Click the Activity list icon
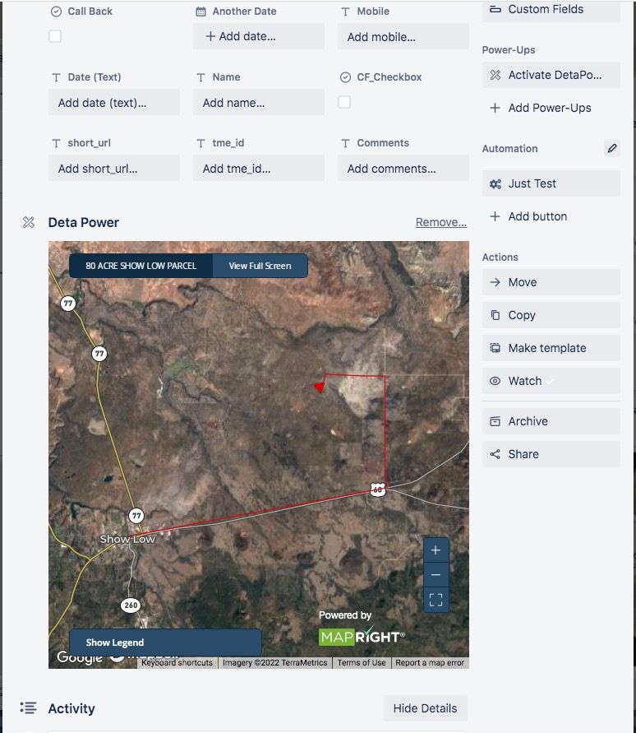The image size is (636, 733). pos(28,707)
